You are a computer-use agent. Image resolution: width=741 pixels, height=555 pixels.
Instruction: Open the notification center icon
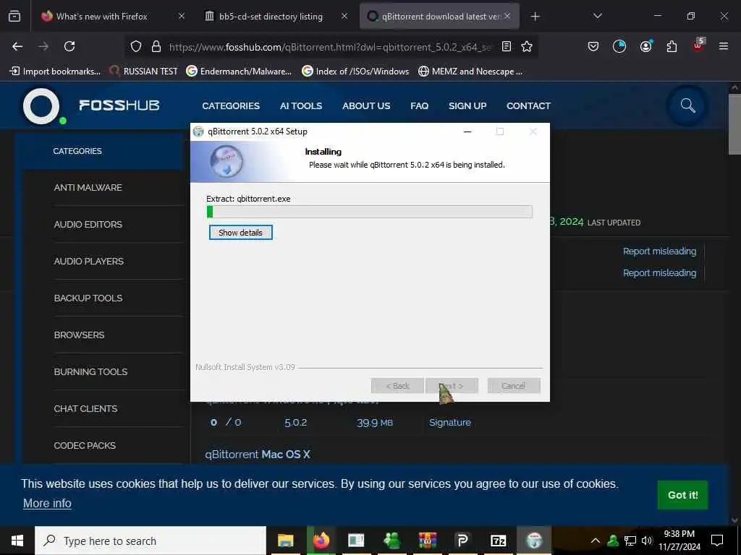[x=717, y=541]
